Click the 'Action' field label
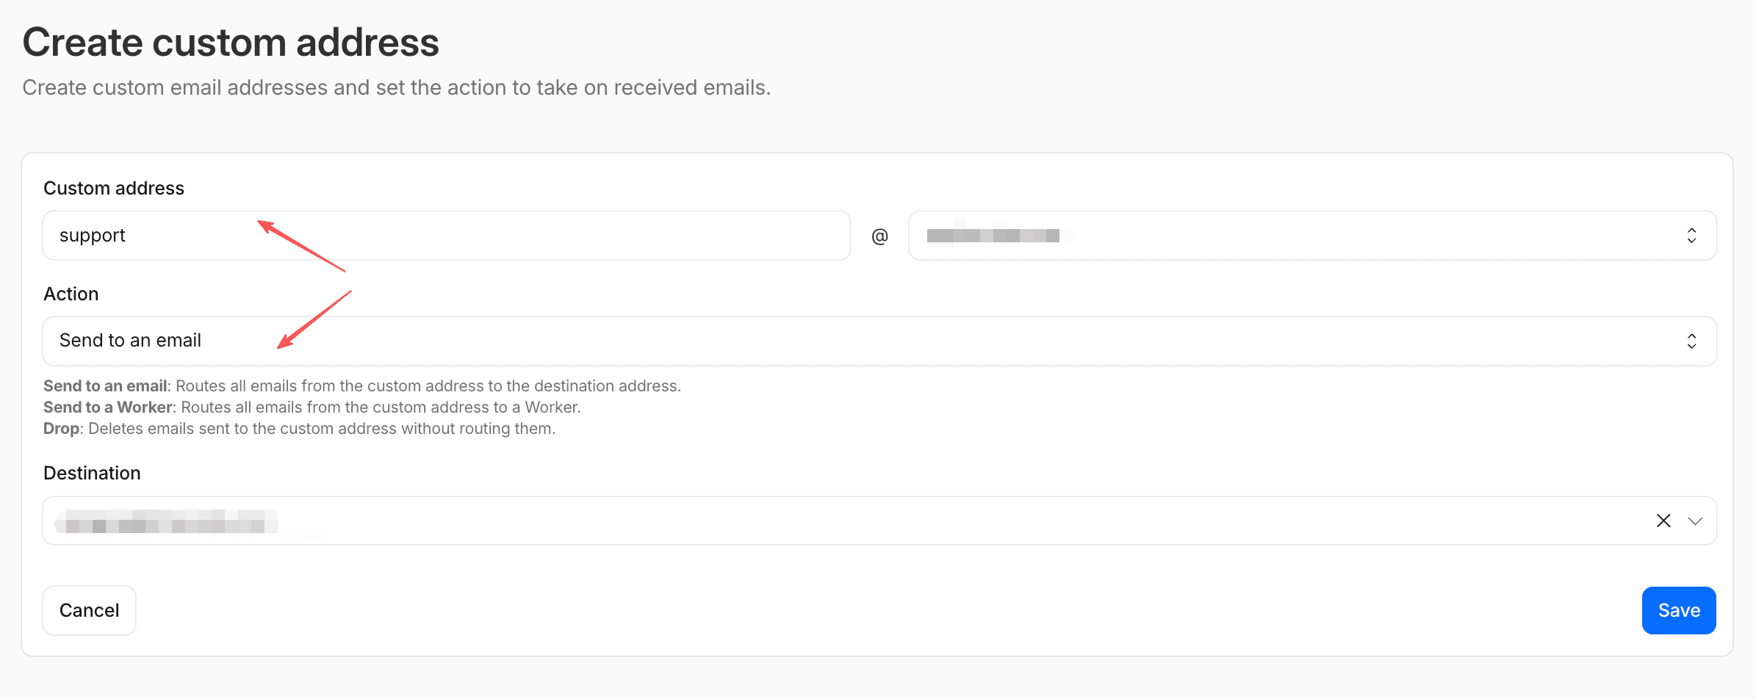Image resolution: width=1756 pixels, height=699 pixels. 71,294
